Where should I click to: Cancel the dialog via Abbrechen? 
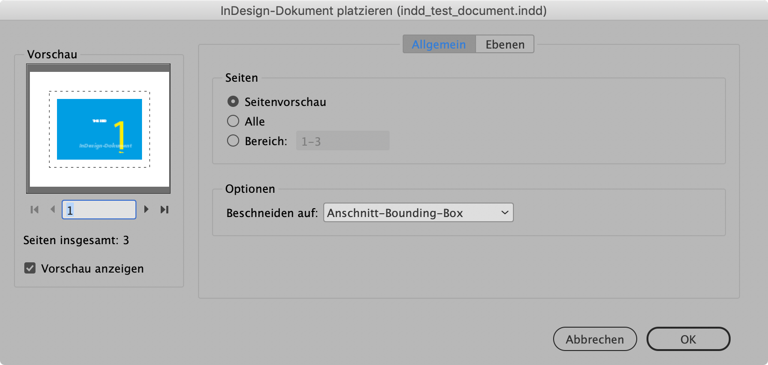click(x=595, y=339)
